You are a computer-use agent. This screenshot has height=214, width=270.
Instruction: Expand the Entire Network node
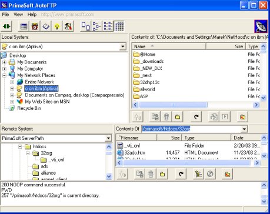tap(12, 82)
